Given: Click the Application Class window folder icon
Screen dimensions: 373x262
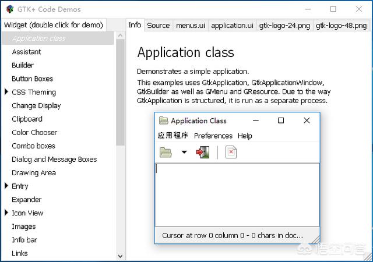Looking at the screenshot, I should pos(163,121).
